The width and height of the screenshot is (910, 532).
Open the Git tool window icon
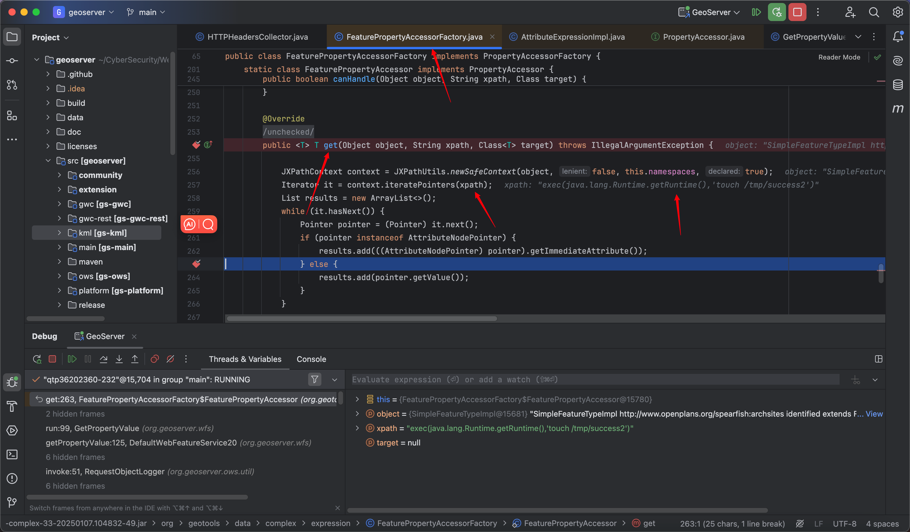coord(12,502)
